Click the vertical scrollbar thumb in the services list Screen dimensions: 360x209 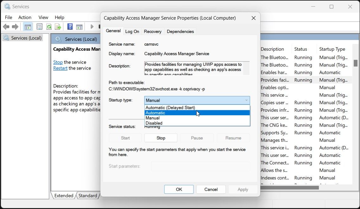coord(355,63)
